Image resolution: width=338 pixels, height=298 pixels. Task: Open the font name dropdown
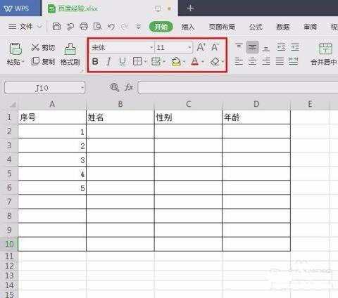point(151,48)
